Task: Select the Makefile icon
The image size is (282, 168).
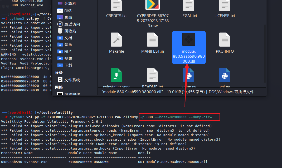Action: point(116,40)
